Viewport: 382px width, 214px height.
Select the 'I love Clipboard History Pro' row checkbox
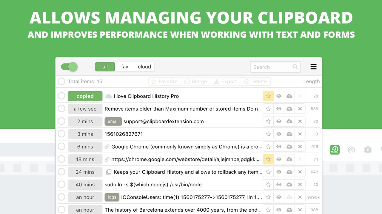[x=61, y=96]
